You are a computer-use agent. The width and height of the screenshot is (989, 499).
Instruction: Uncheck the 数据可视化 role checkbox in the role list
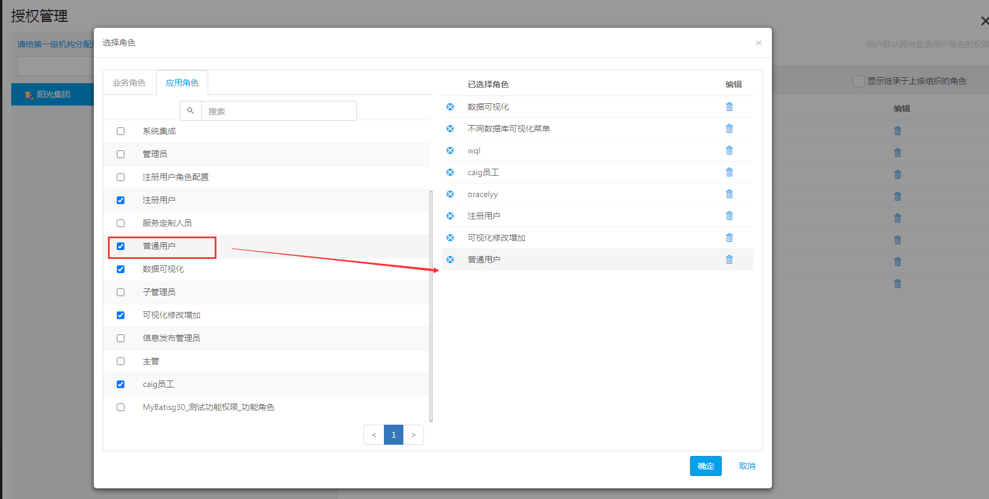(120, 269)
